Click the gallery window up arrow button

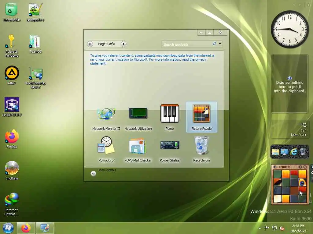tap(209, 33)
